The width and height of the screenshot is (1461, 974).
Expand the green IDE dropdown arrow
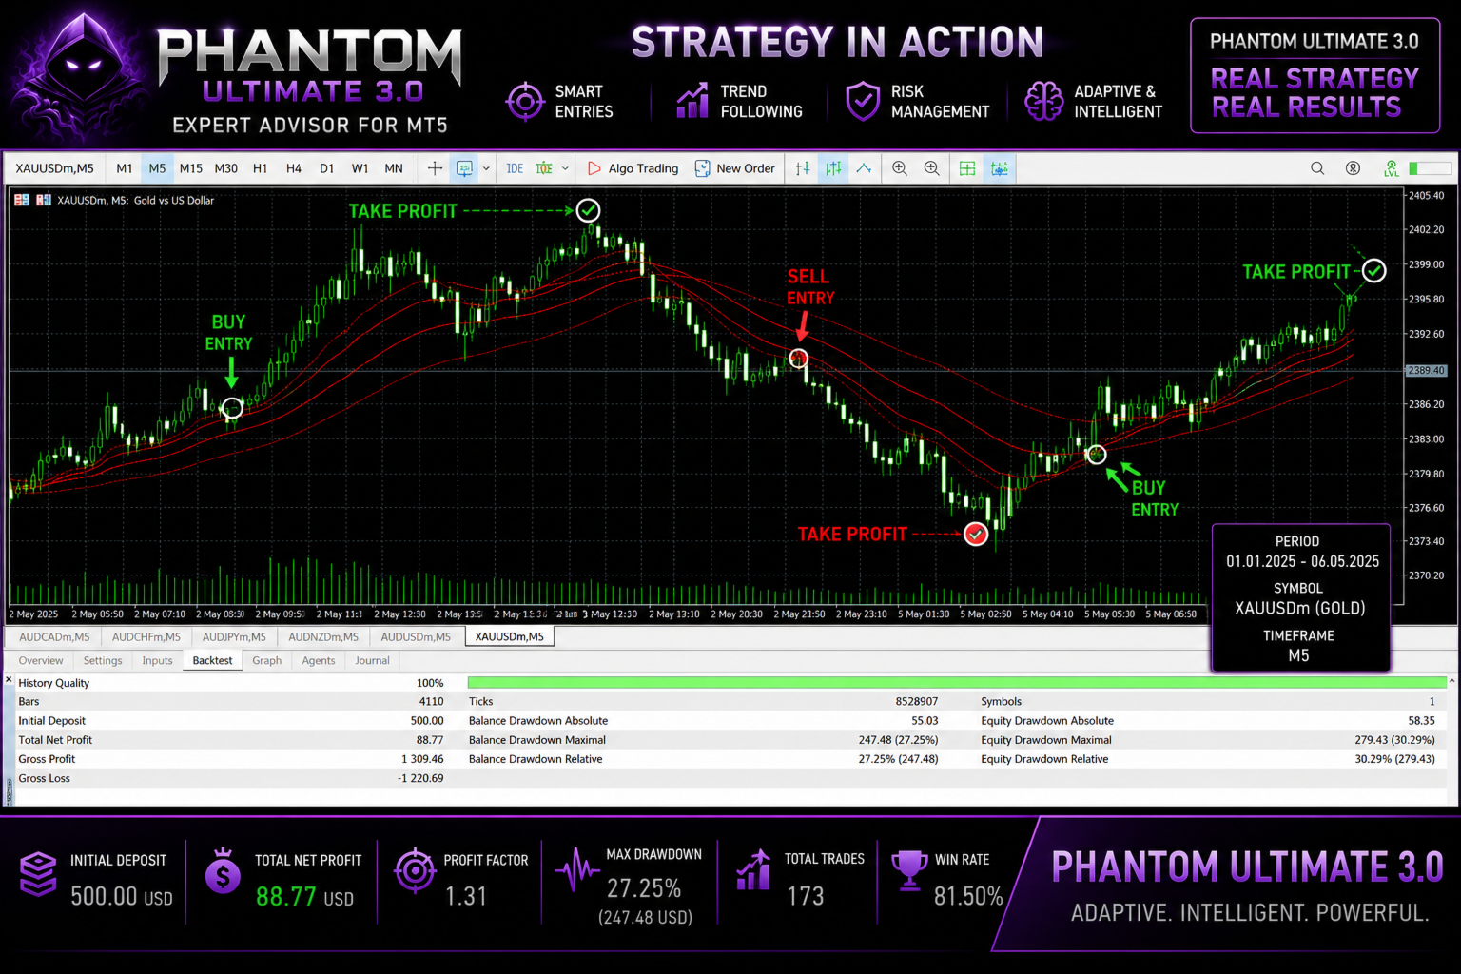(x=565, y=168)
